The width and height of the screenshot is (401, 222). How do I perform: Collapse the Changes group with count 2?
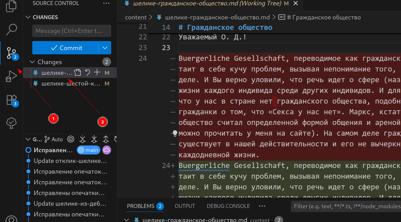[x=33, y=62]
